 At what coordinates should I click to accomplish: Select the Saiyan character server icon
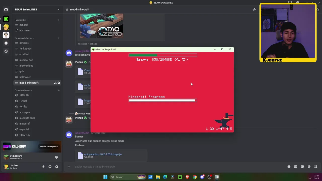(6, 27)
